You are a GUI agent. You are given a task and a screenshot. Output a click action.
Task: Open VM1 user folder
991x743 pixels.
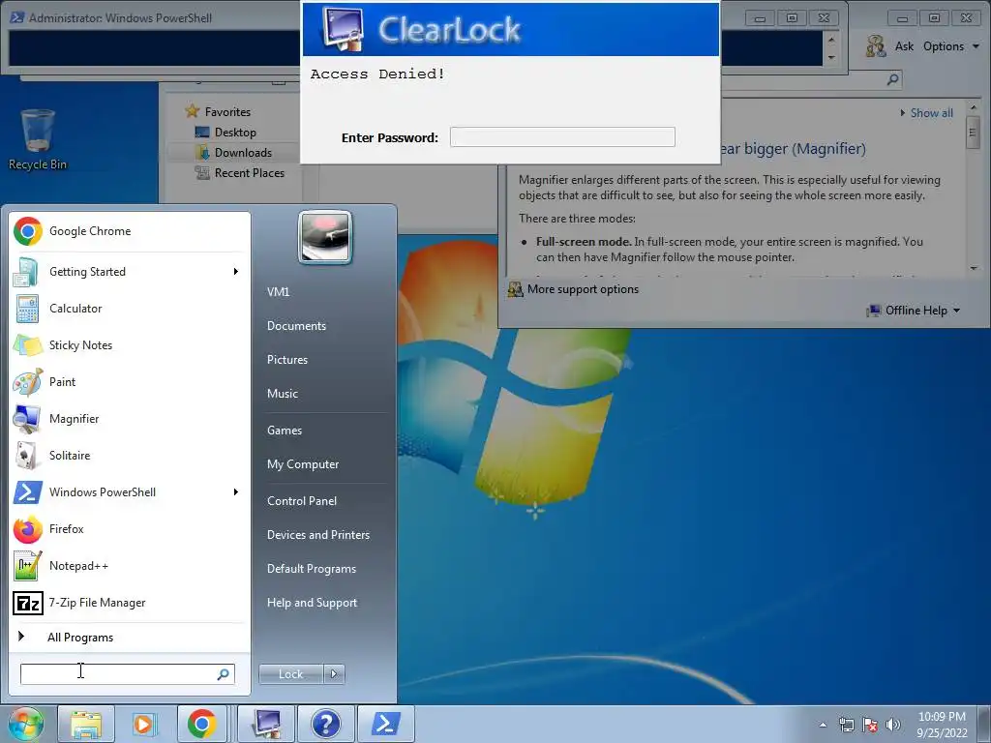[x=278, y=292]
